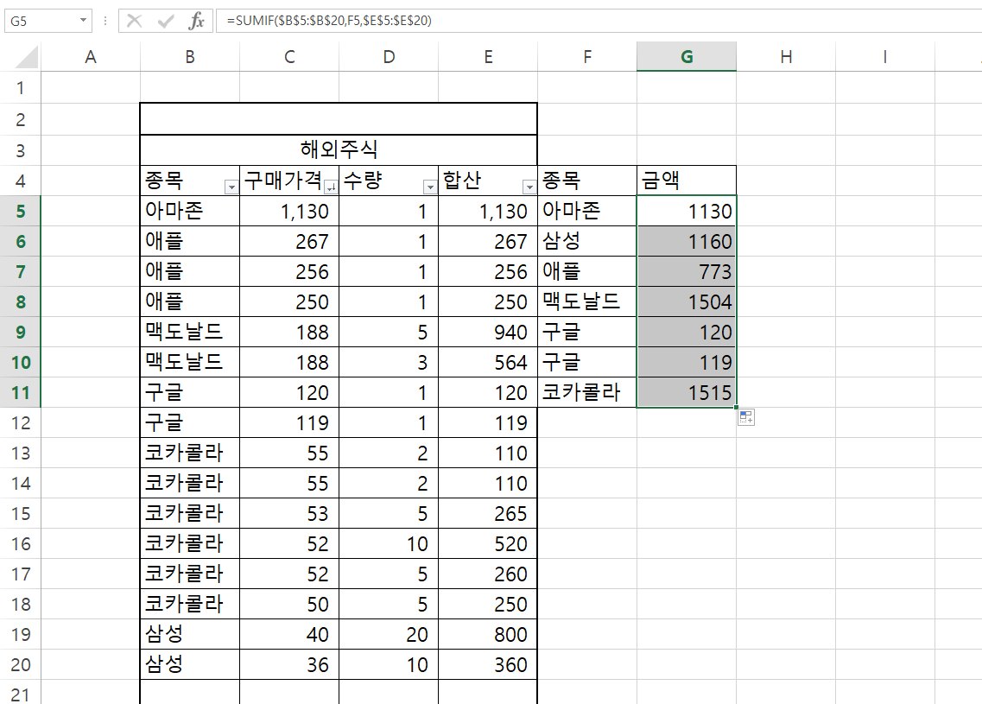Click cell B5 containing 아마존
This screenshot has height=704, width=982.
click(x=190, y=211)
